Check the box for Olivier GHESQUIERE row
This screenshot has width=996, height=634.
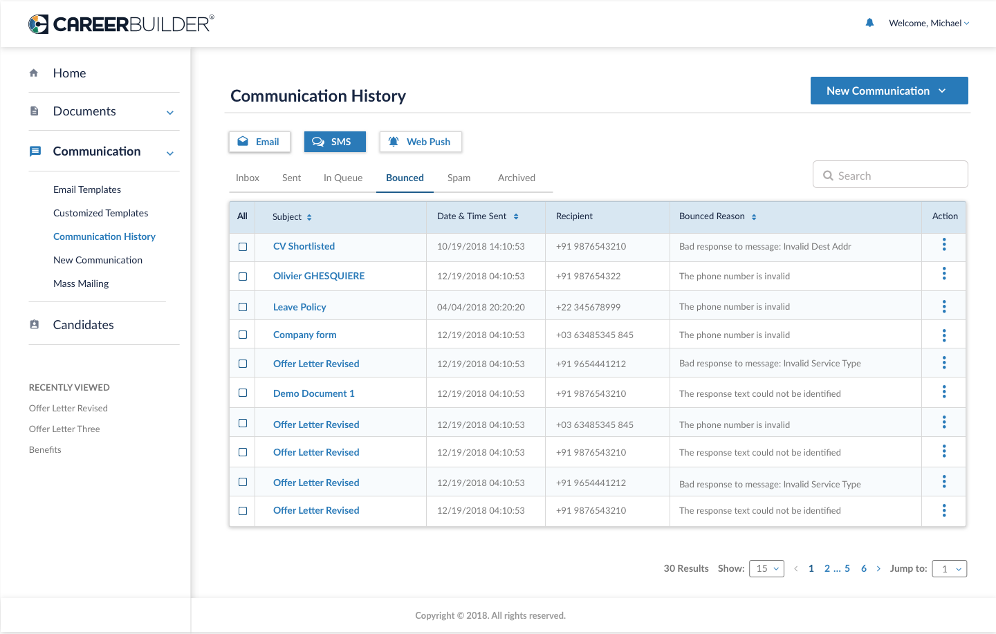pyautogui.click(x=243, y=277)
